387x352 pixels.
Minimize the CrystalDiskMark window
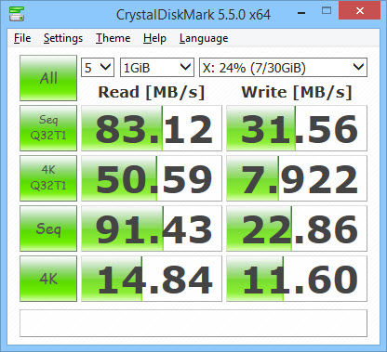(x=301, y=13)
